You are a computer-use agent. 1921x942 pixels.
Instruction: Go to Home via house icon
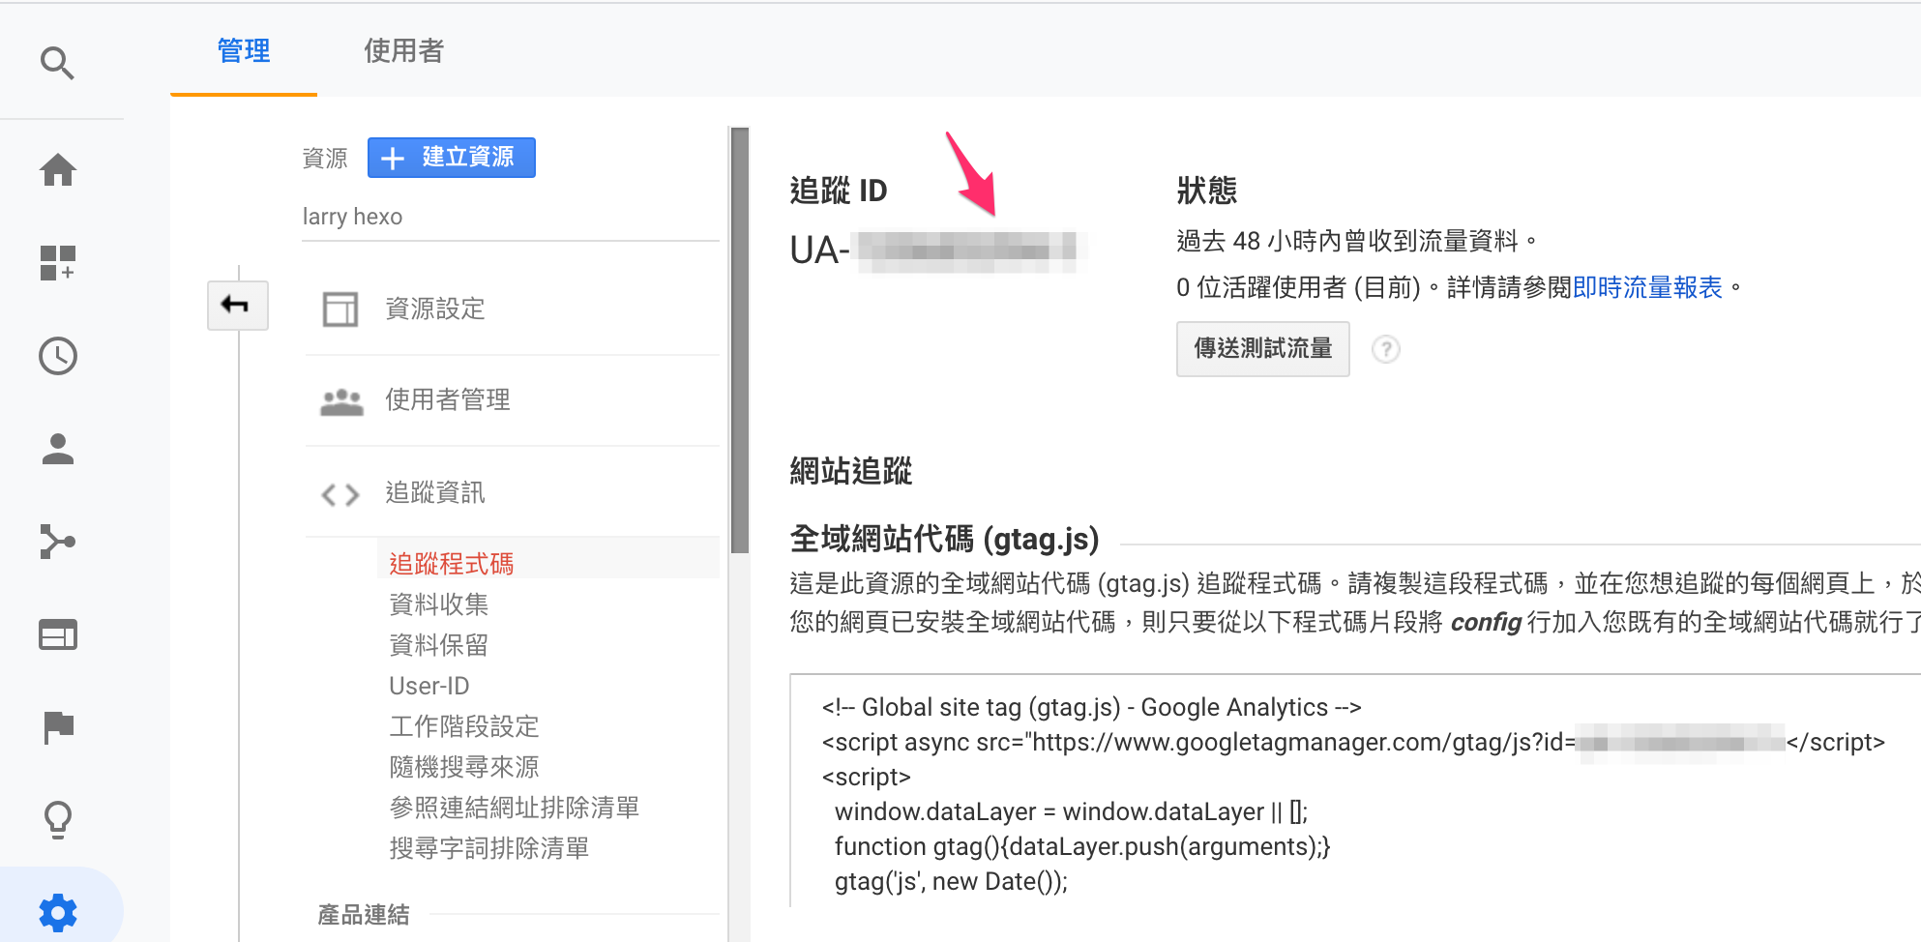point(58,170)
